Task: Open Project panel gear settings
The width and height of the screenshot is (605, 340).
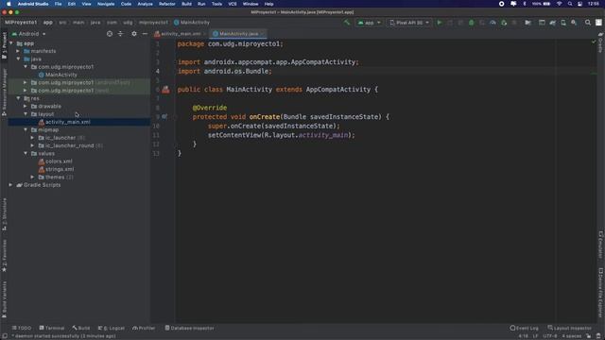Action: point(134,34)
